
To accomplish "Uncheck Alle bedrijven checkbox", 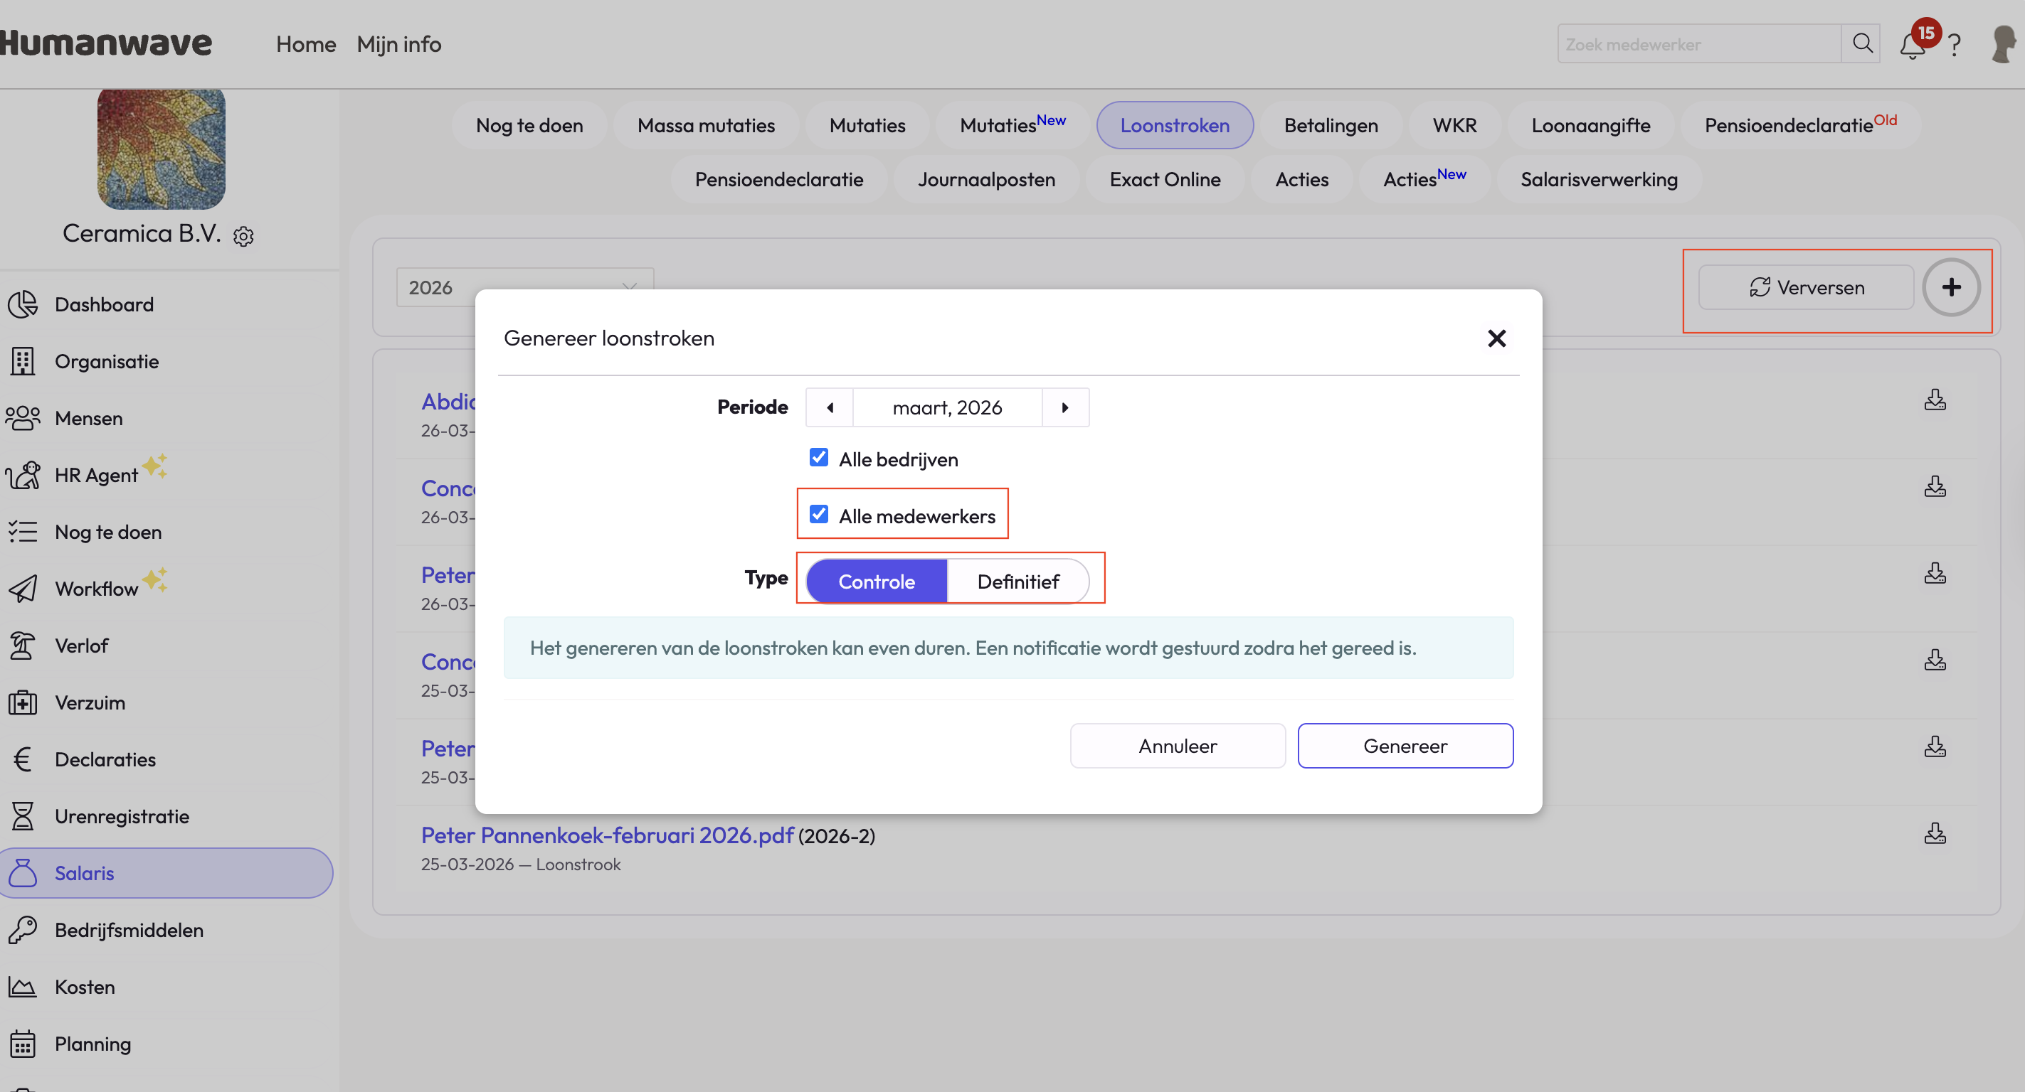I will click(x=818, y=458).
